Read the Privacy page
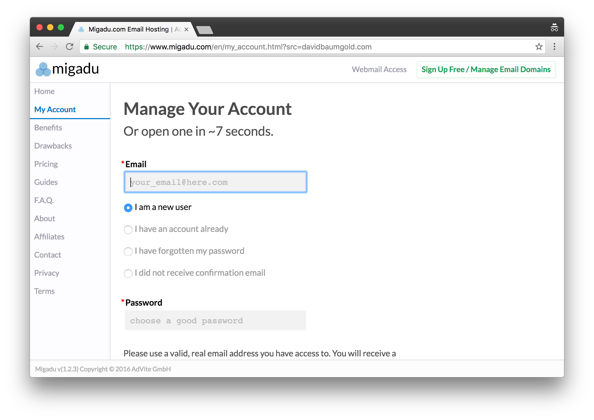The width and height of the screenshot is (594, 420). click(x=47, y=273)
